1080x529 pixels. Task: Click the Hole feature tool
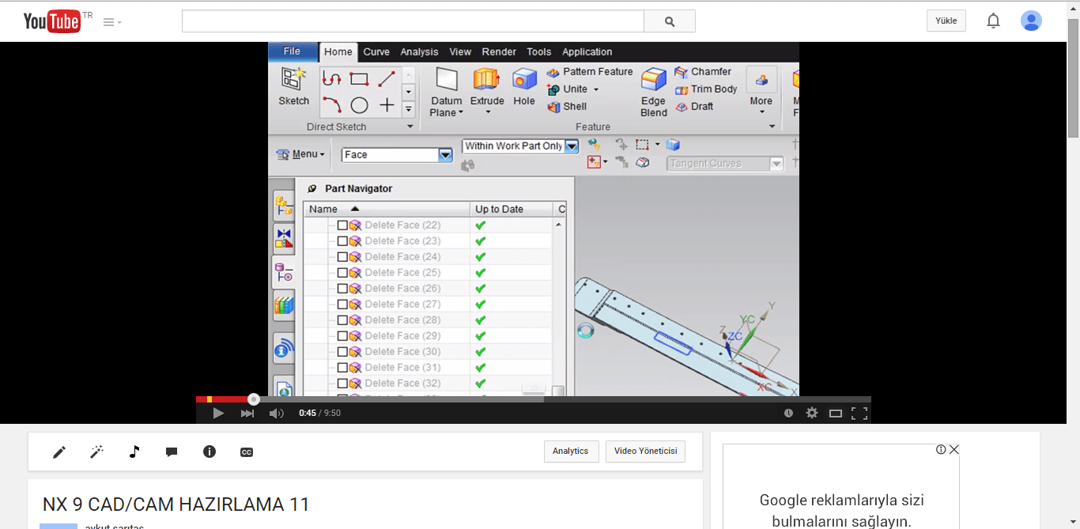point(524,85)
